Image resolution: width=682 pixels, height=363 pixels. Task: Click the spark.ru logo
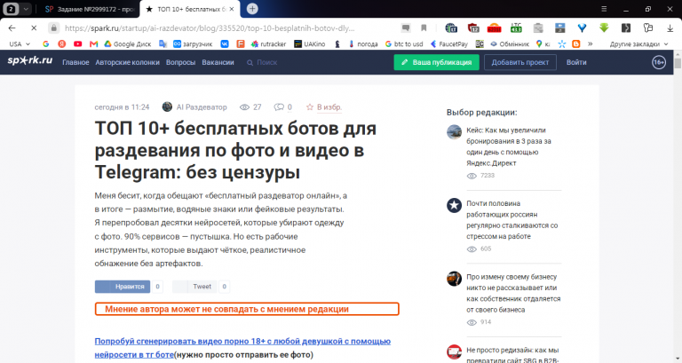(x=30, y=61)
